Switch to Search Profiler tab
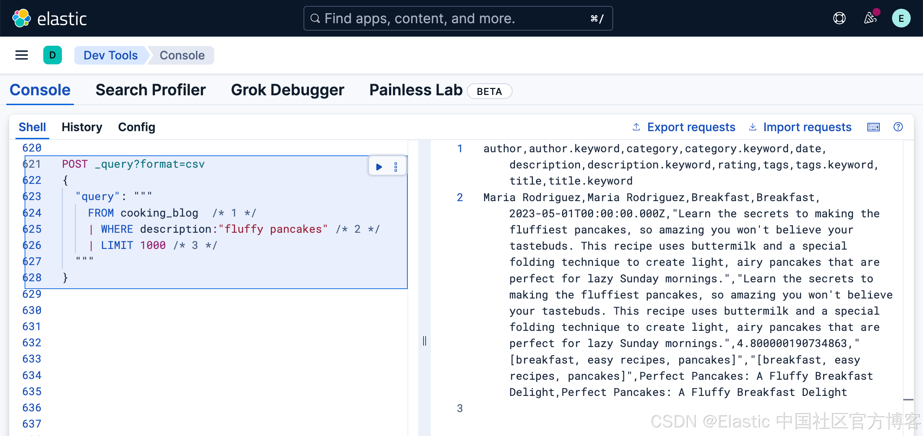The height and width of the screenshot is (436, 923). [151, 90]
